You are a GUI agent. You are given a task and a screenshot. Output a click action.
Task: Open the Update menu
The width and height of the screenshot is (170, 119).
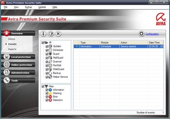pos(42,7)
